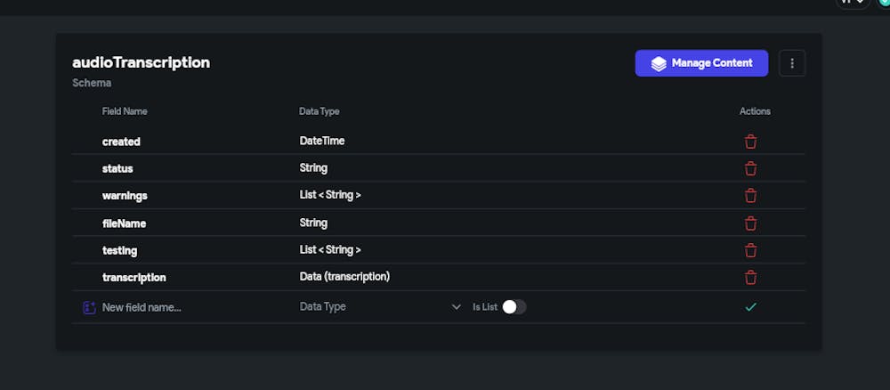Click the fileName field name
The height and width of the screenshot is (390, 890).
coord(124,223)
